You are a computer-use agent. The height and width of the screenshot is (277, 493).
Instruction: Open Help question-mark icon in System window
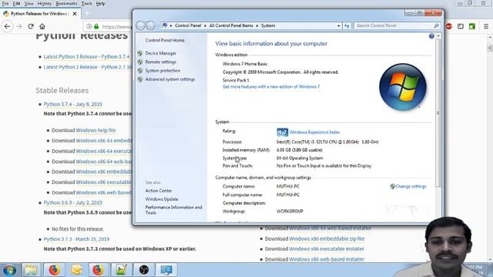(431, 36)
